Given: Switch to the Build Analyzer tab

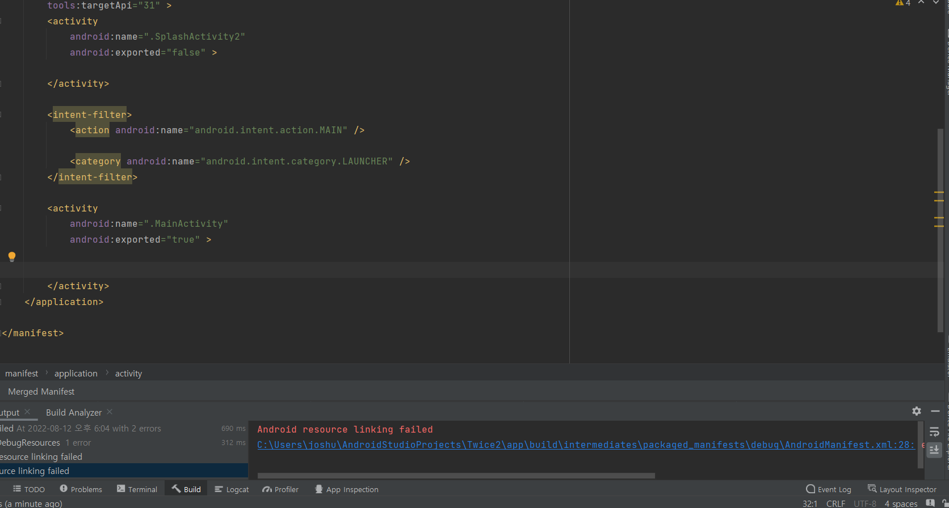Looking at the screenshot, I should (x=74, y=412).
